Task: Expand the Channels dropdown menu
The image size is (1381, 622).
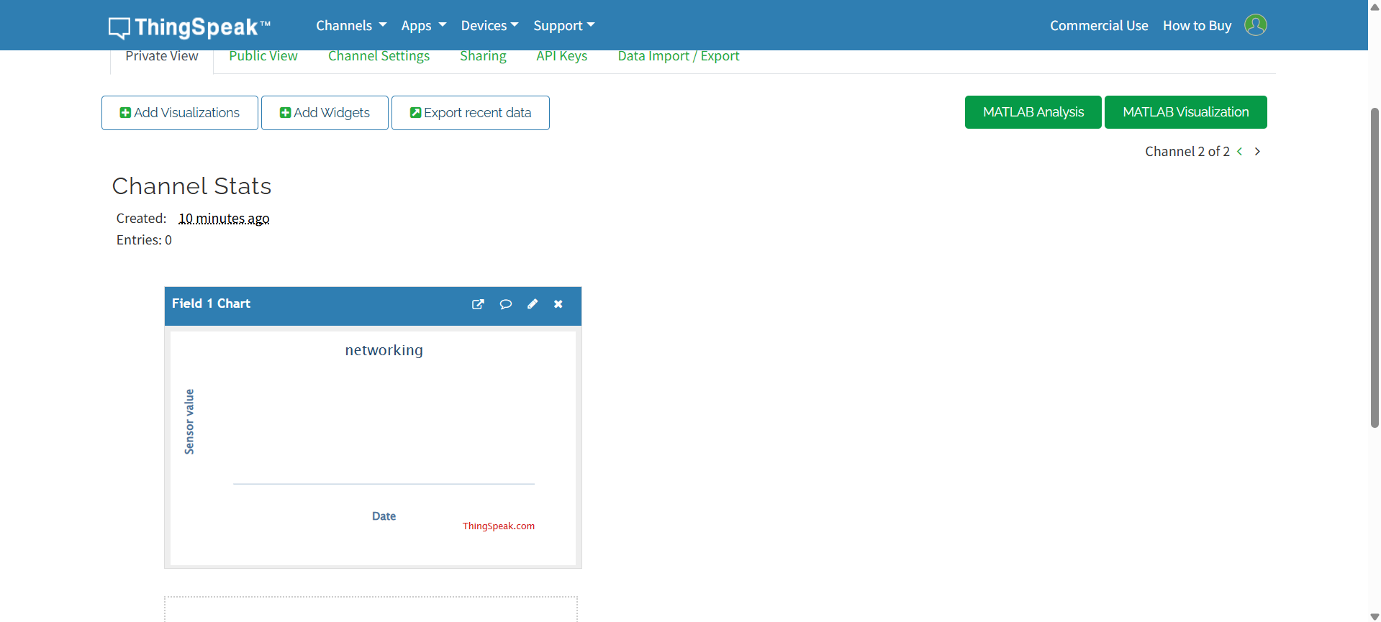Action: click(x=351, y=25)
